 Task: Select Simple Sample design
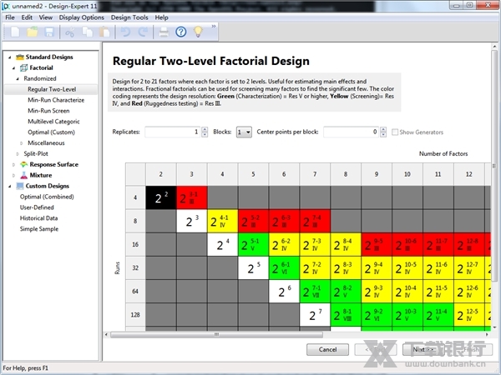39,229
